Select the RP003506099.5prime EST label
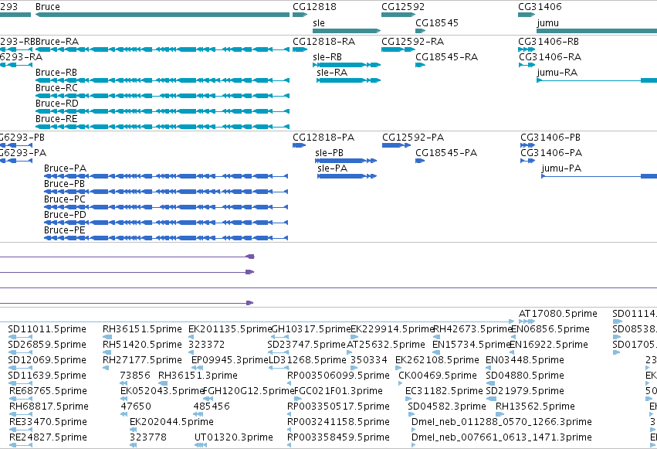Viewport: 657px width, 449px height. [x=338, y=376]
